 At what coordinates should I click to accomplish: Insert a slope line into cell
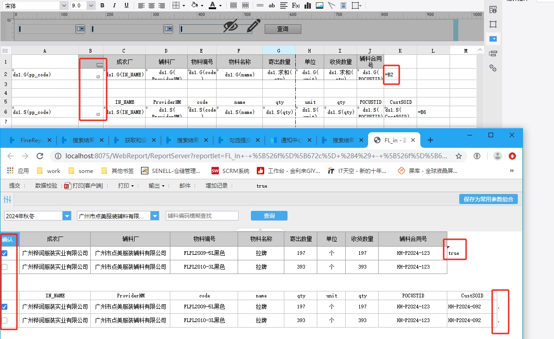click(x=331, y=5)
